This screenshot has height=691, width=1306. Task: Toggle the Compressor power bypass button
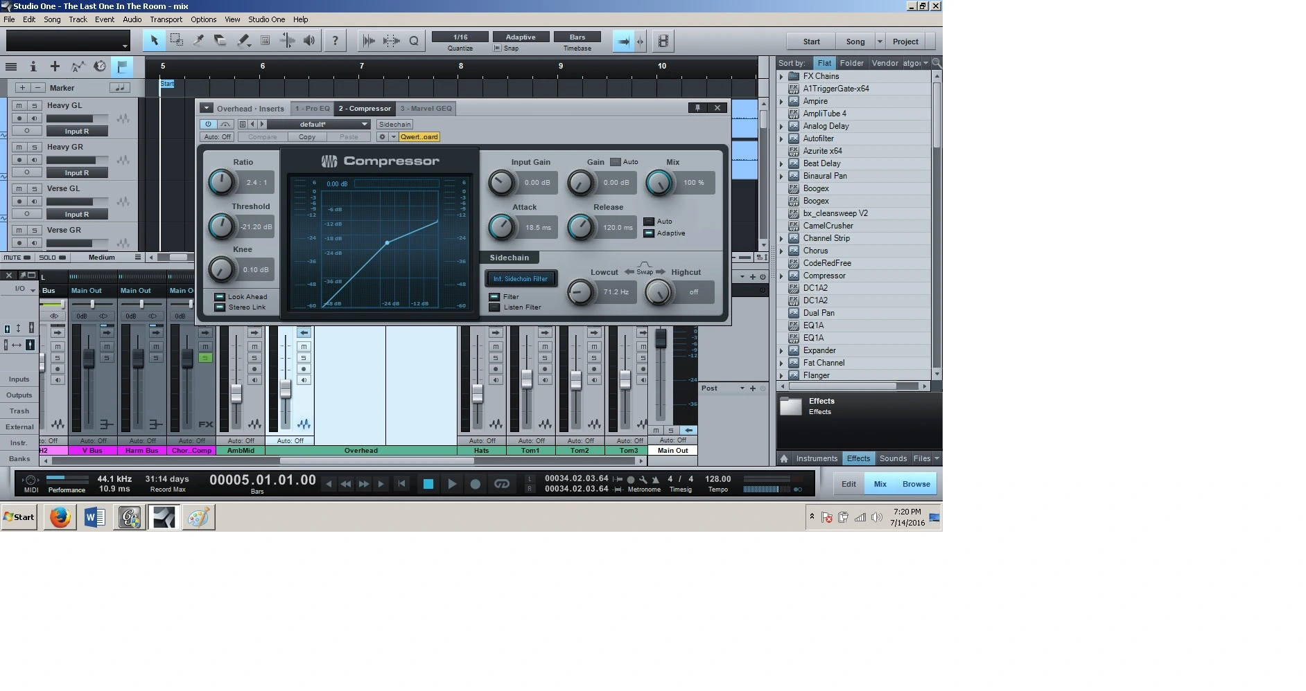[x=208, y=124]
